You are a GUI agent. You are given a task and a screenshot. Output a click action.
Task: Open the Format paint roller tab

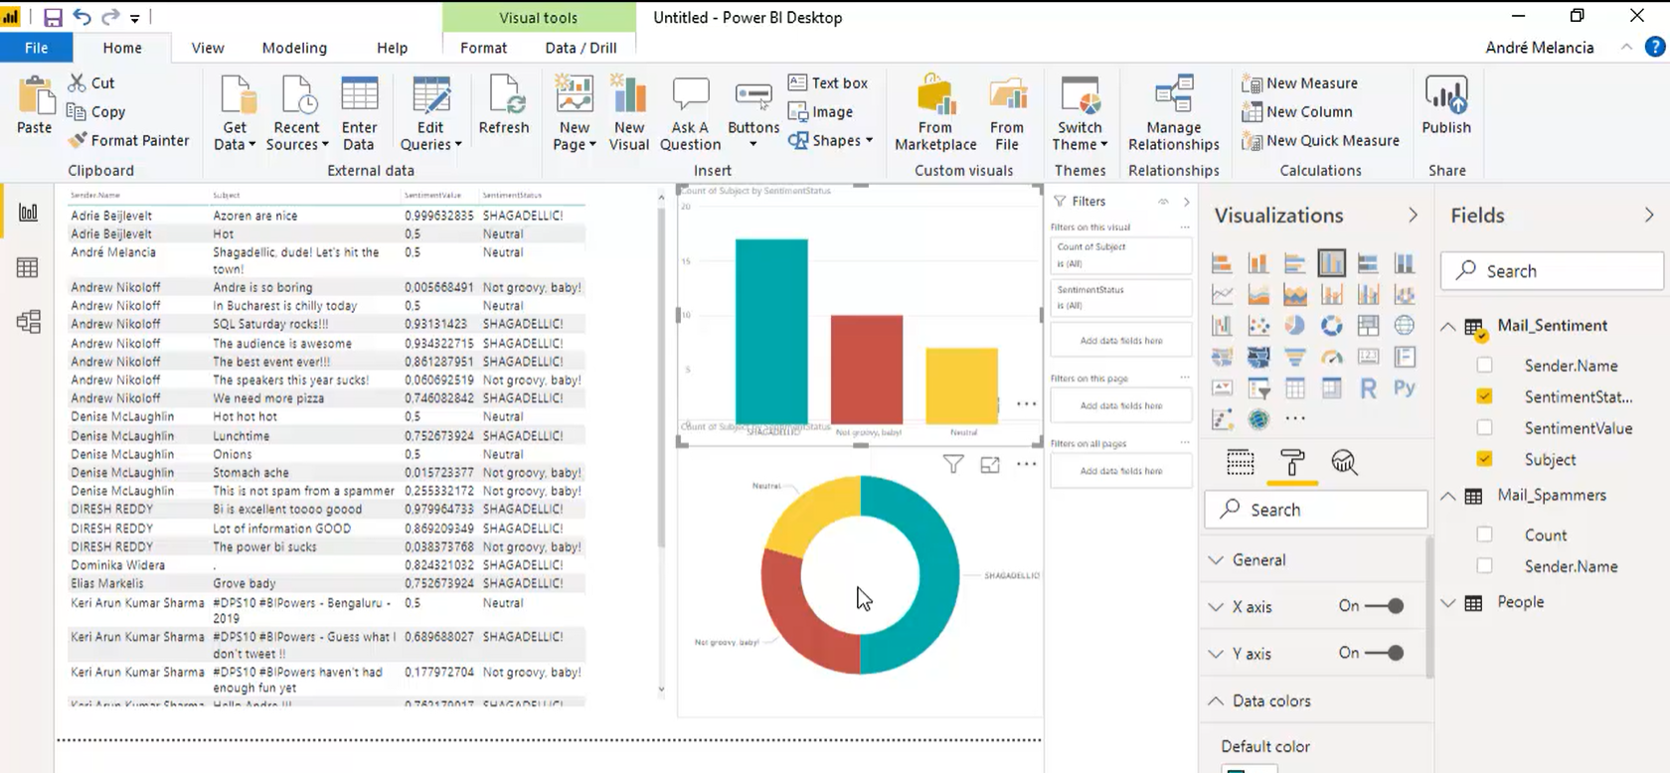(1292, 462)
